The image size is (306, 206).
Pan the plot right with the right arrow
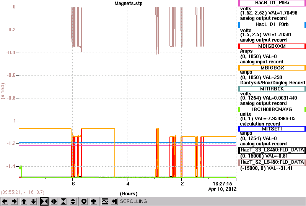14,201
